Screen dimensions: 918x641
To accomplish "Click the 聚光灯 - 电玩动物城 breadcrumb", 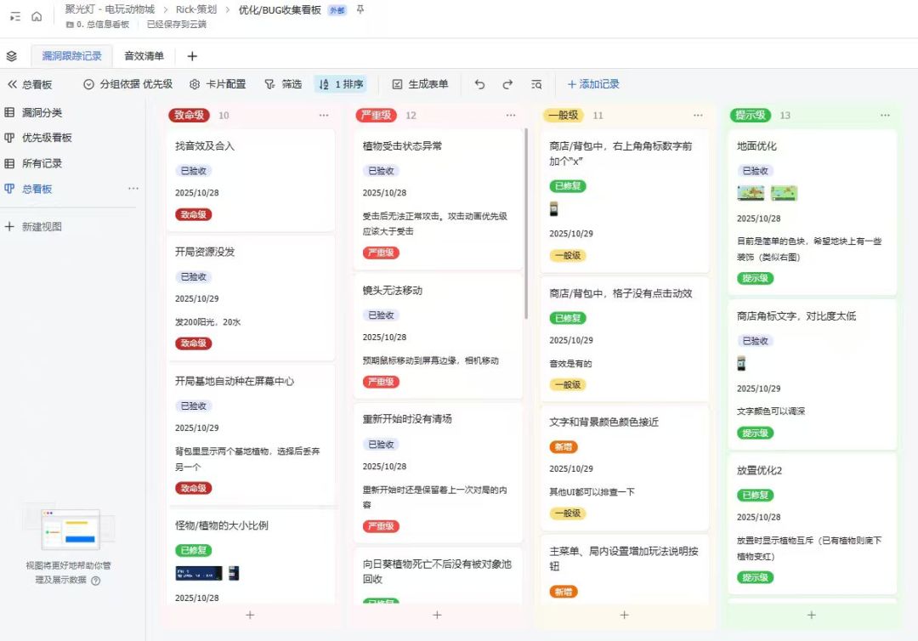I will coord(110,10).
